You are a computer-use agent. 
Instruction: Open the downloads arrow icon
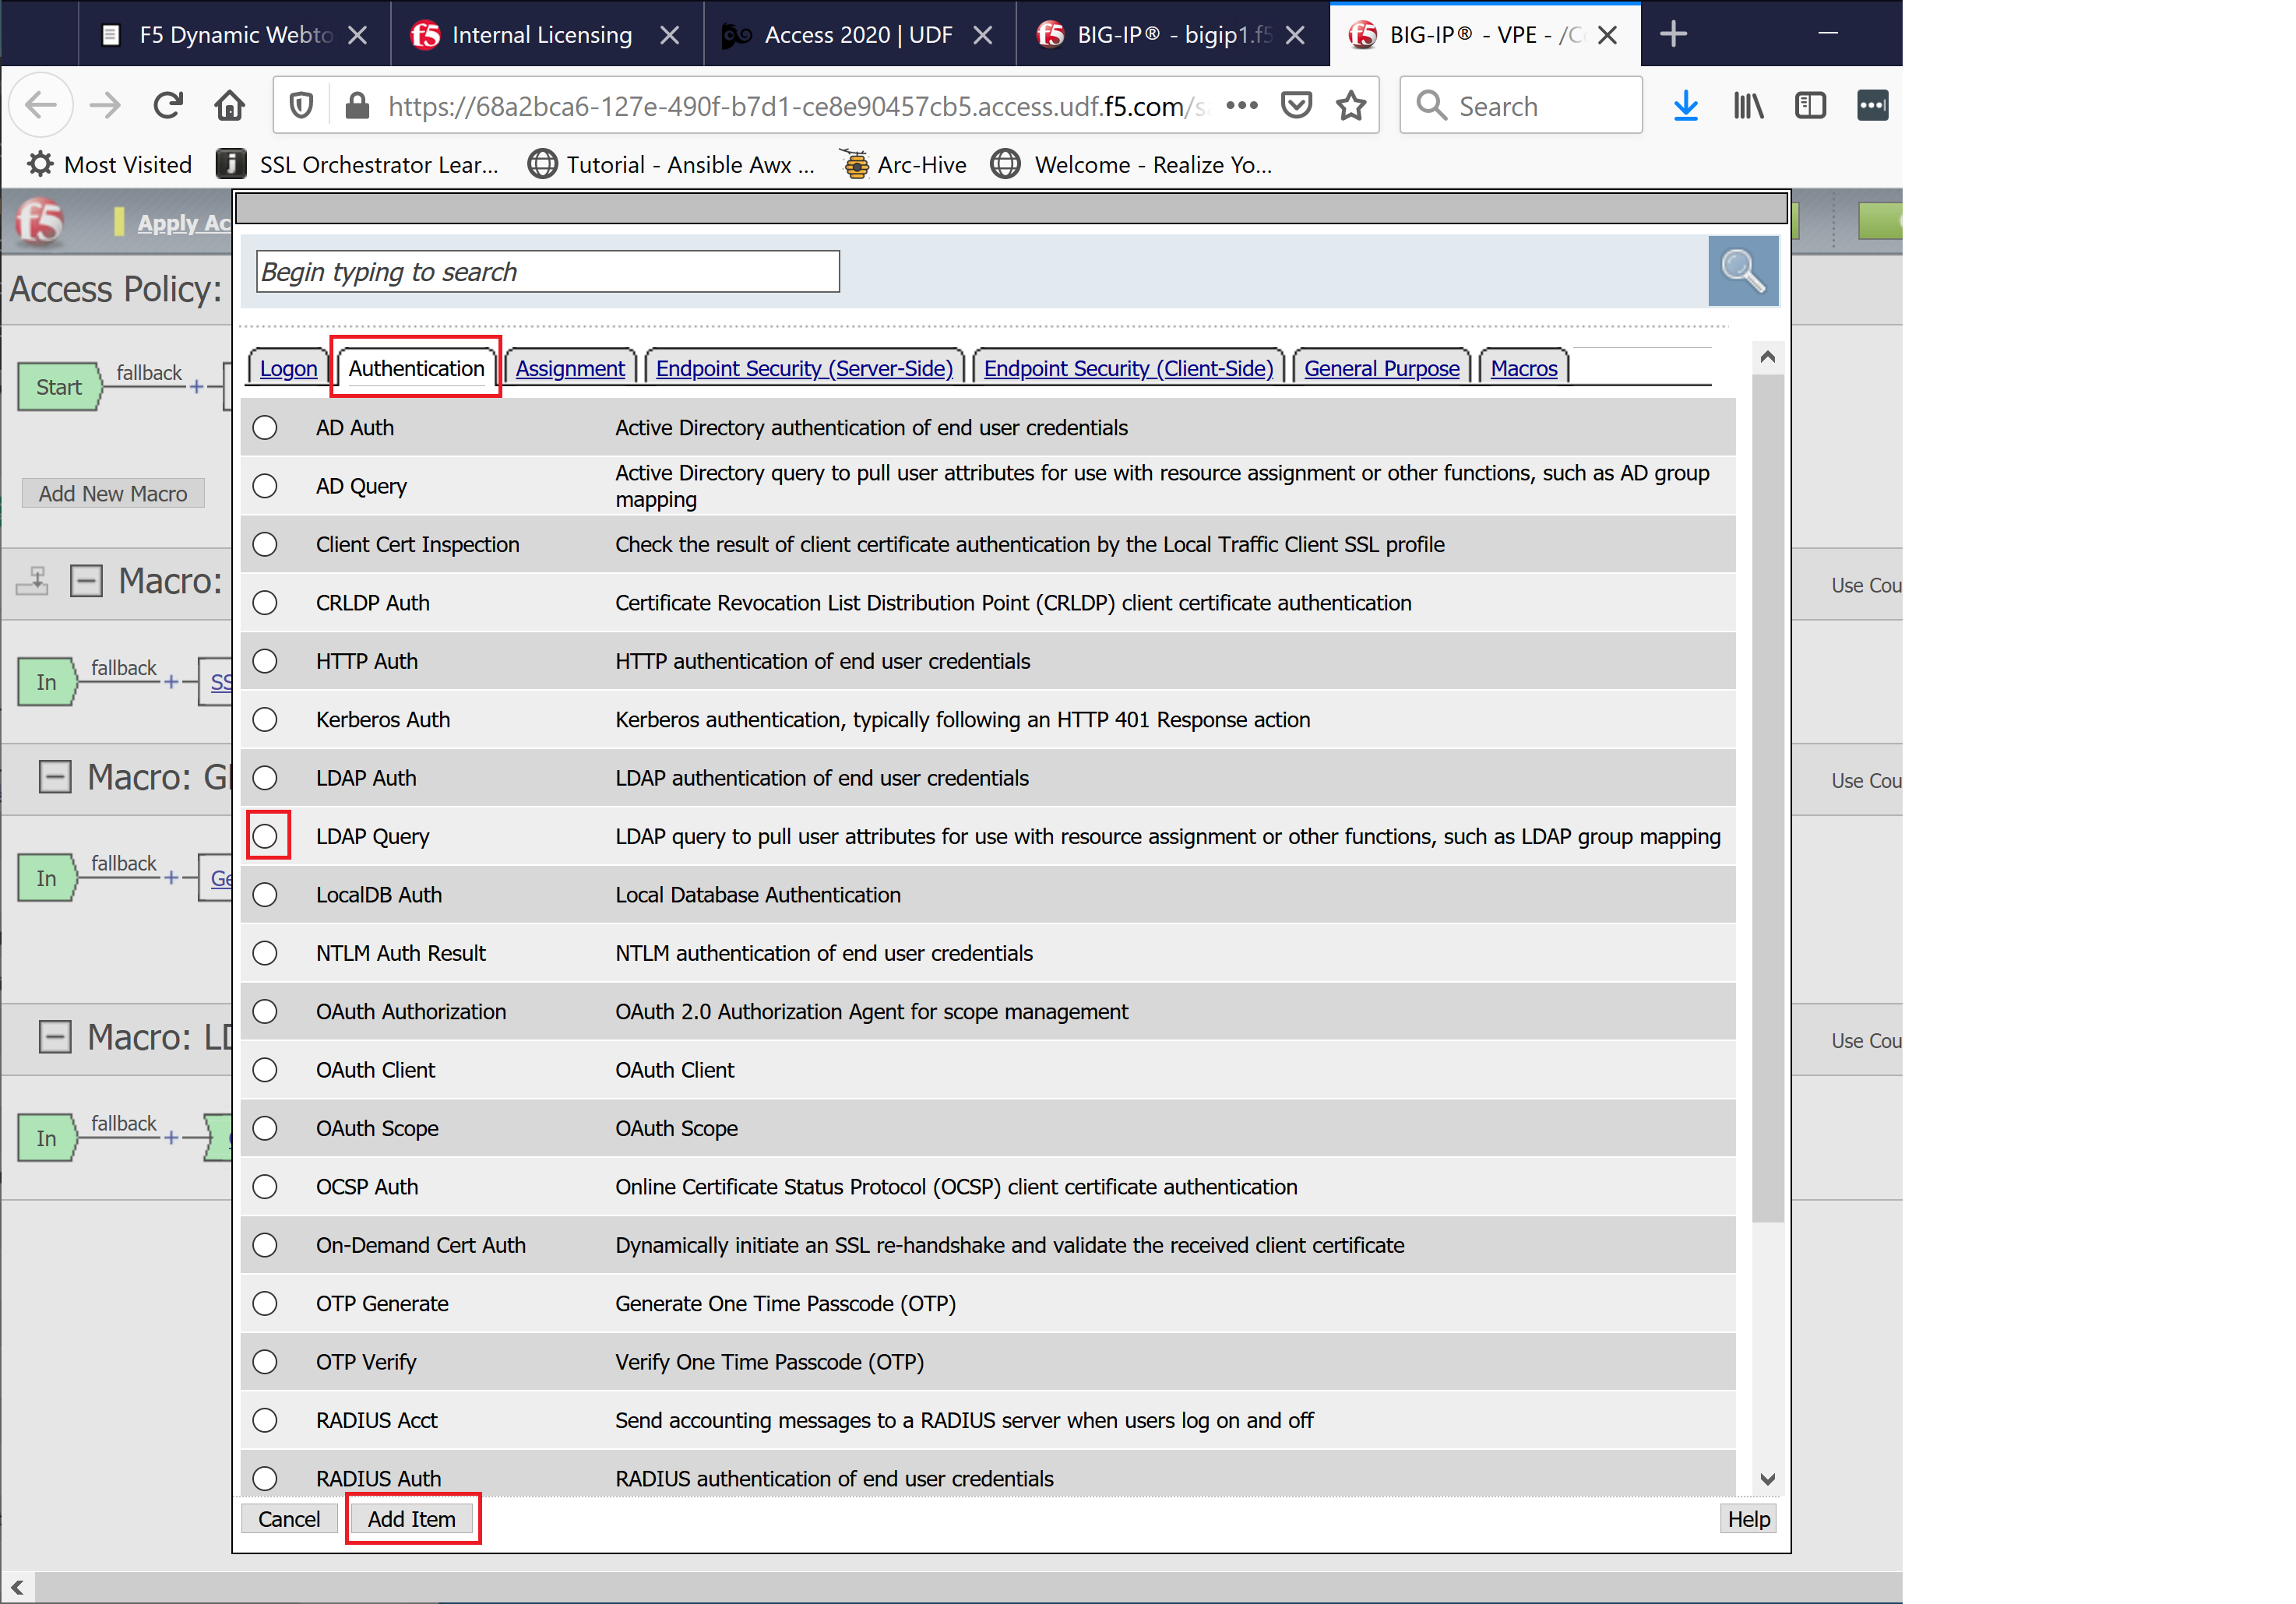1686,105
